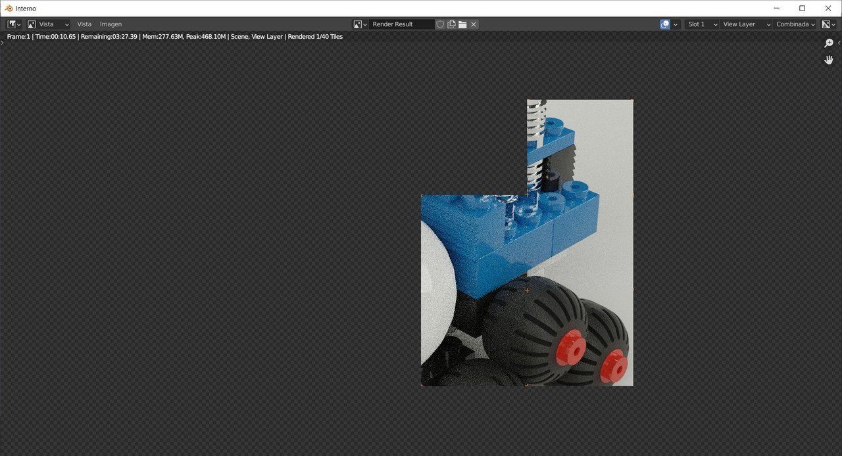The image size is (842, 456).
Task: Expand the toolbar with left-edge arrow
Action: [x=2, y=43]
